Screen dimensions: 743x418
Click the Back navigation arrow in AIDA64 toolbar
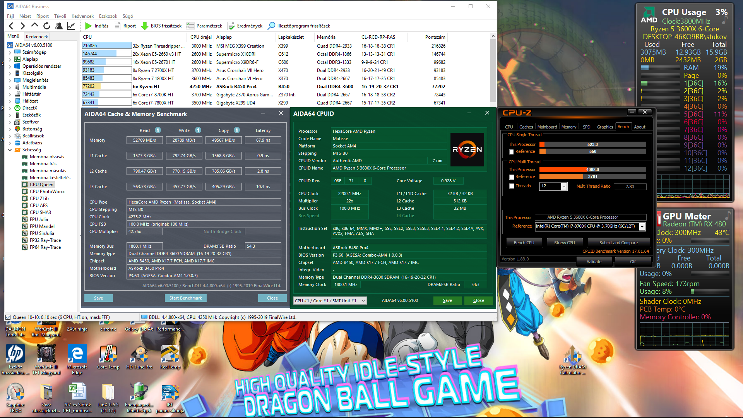(x=11, y=26)
